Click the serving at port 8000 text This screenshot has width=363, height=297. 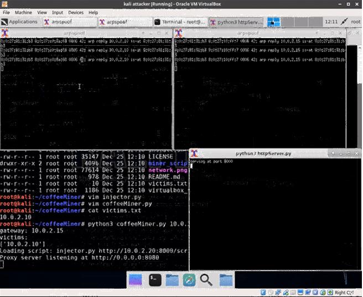pyautogui.click(x=211, y=161)
